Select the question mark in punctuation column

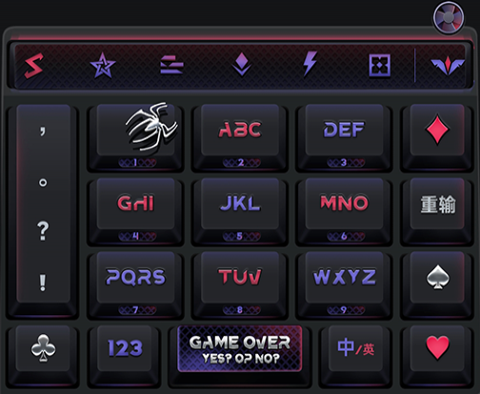(43, 231)
